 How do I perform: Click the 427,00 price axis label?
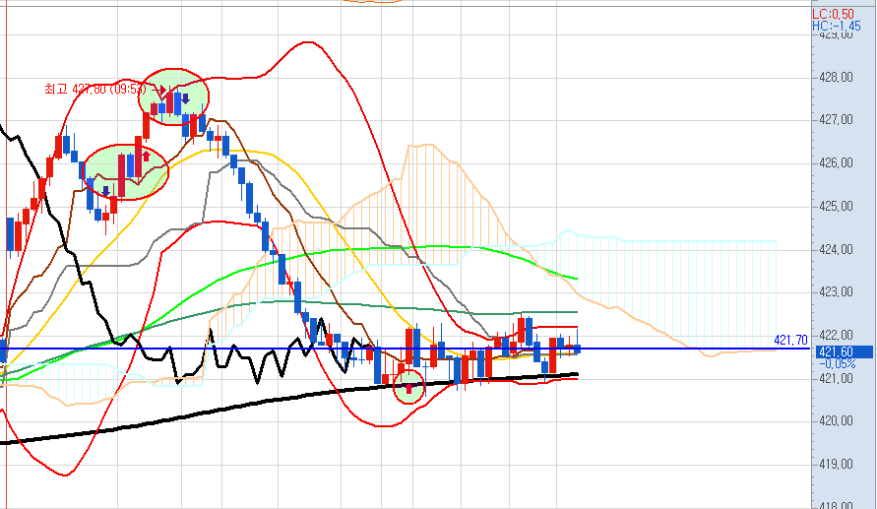[837, 120]
